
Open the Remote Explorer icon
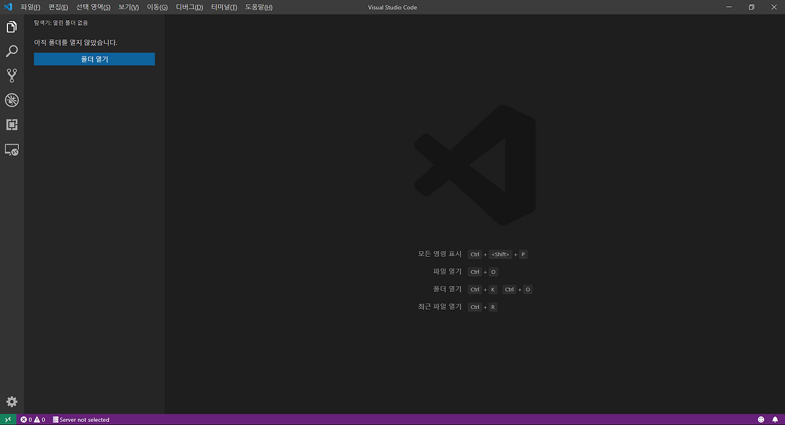12,149
